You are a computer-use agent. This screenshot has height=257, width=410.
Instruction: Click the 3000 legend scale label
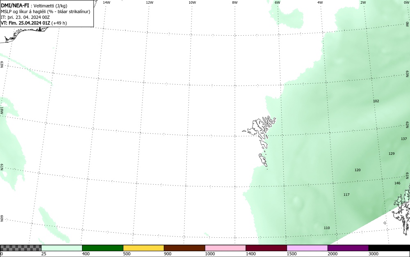click(374, 254)
